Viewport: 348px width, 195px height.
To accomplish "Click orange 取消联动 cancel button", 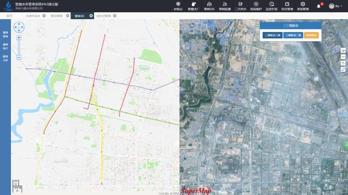I will 311,35.
